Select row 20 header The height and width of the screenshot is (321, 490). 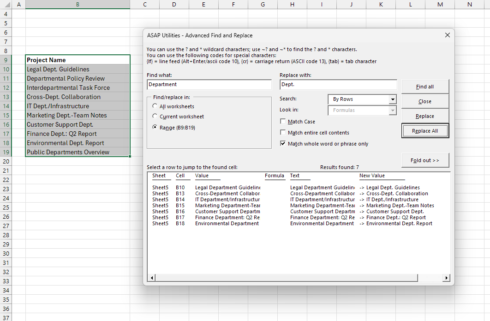point(6,161)
